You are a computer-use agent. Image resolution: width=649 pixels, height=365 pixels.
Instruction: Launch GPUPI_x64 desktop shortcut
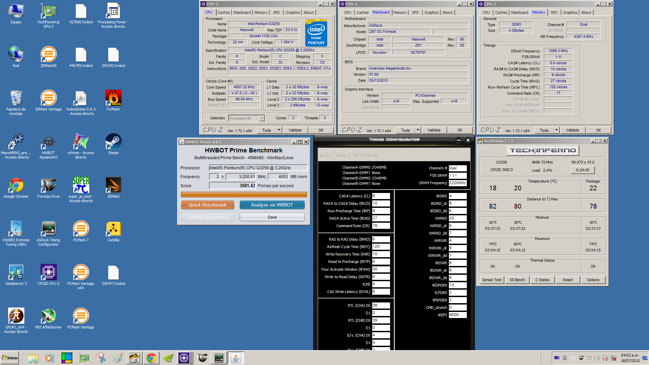(x=16, y=320)
